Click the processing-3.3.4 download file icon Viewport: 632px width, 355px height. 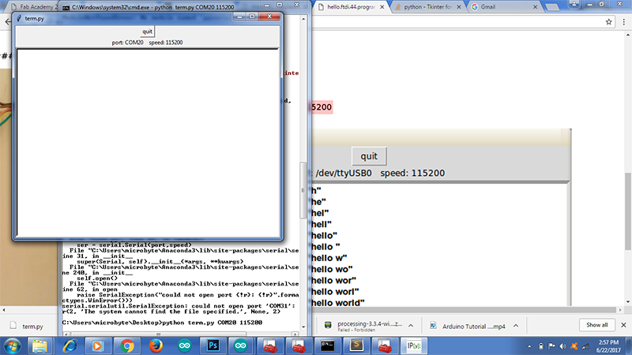pos(328,325)
